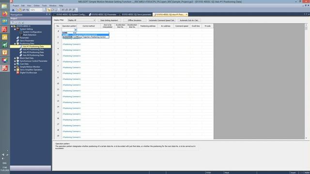Click the Mark Detection node icon
Viewport: 310px width, 174px height.
[21, 35]
